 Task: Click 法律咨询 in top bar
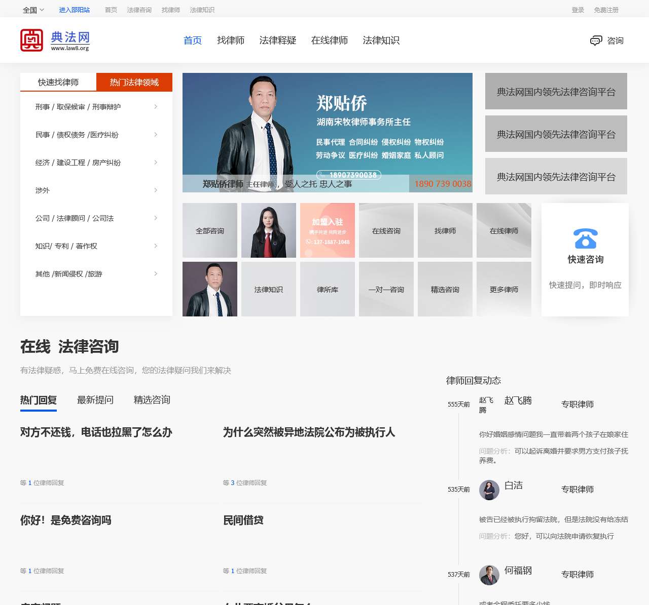139,10
